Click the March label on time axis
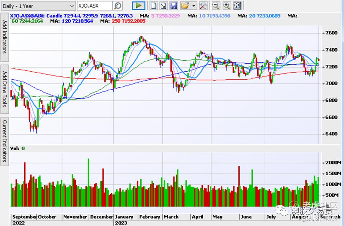 (171, 217)
